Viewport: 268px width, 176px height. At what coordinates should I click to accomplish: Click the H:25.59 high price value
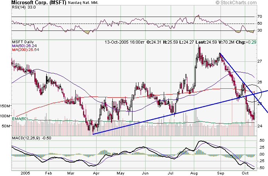(170, 42)
